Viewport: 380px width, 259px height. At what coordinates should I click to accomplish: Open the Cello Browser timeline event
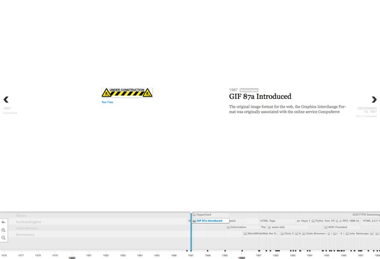314,234
